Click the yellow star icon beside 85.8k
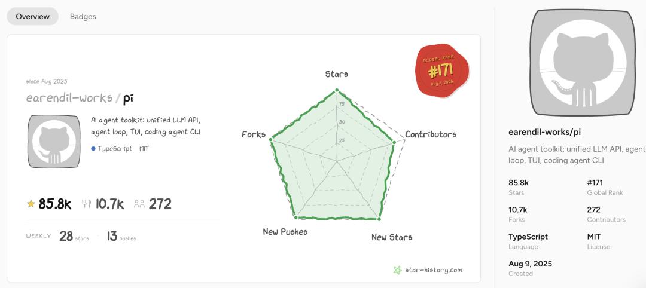This screenshot has width=646, height=288. click(31, 204)
